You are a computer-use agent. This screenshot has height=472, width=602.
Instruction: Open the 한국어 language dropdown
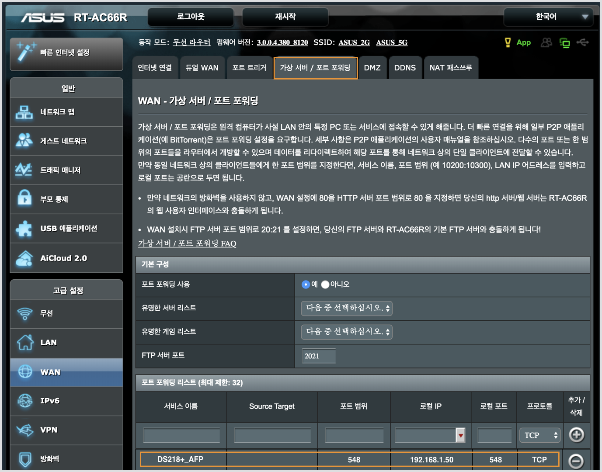550,17
